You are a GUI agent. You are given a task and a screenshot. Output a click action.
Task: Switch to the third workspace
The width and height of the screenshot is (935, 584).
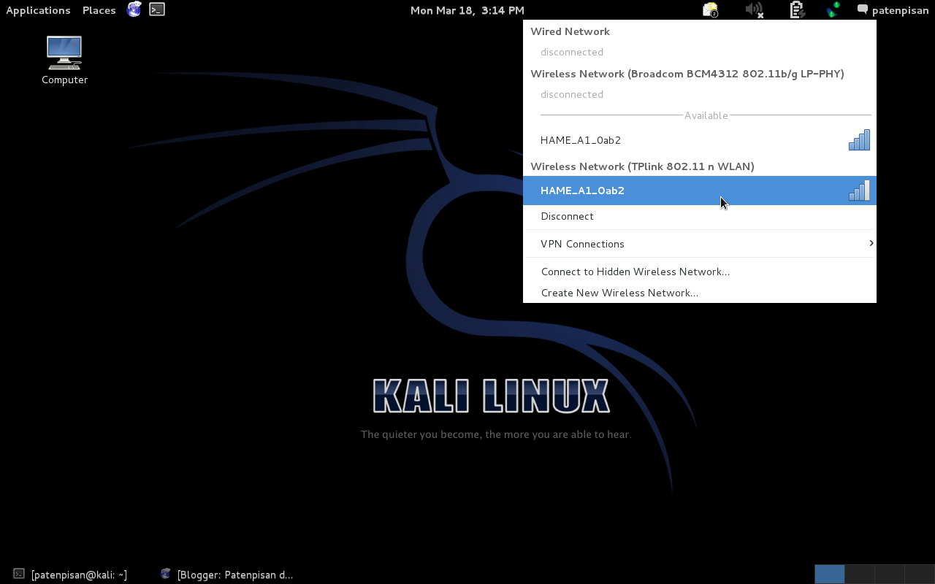890,574
